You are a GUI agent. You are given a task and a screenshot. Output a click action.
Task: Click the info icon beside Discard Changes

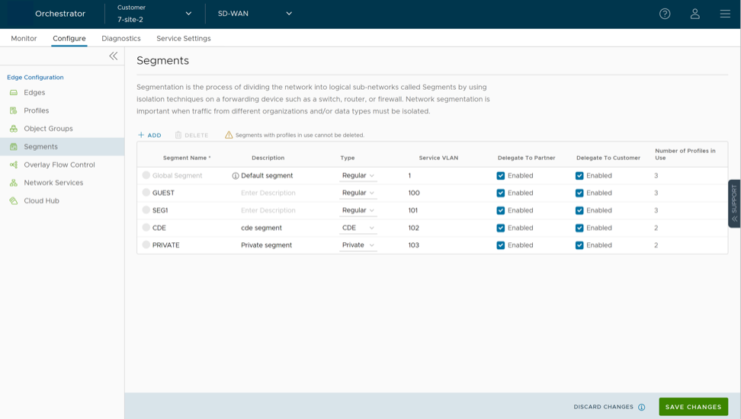tap(641, 408)
